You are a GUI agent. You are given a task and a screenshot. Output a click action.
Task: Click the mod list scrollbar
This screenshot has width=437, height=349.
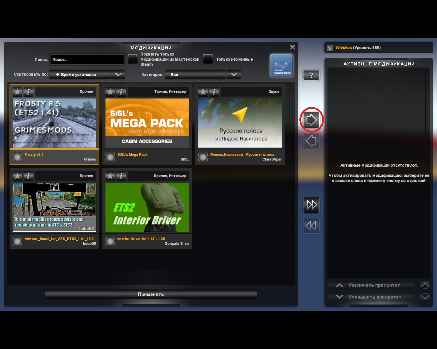click(x=290, y=184)
